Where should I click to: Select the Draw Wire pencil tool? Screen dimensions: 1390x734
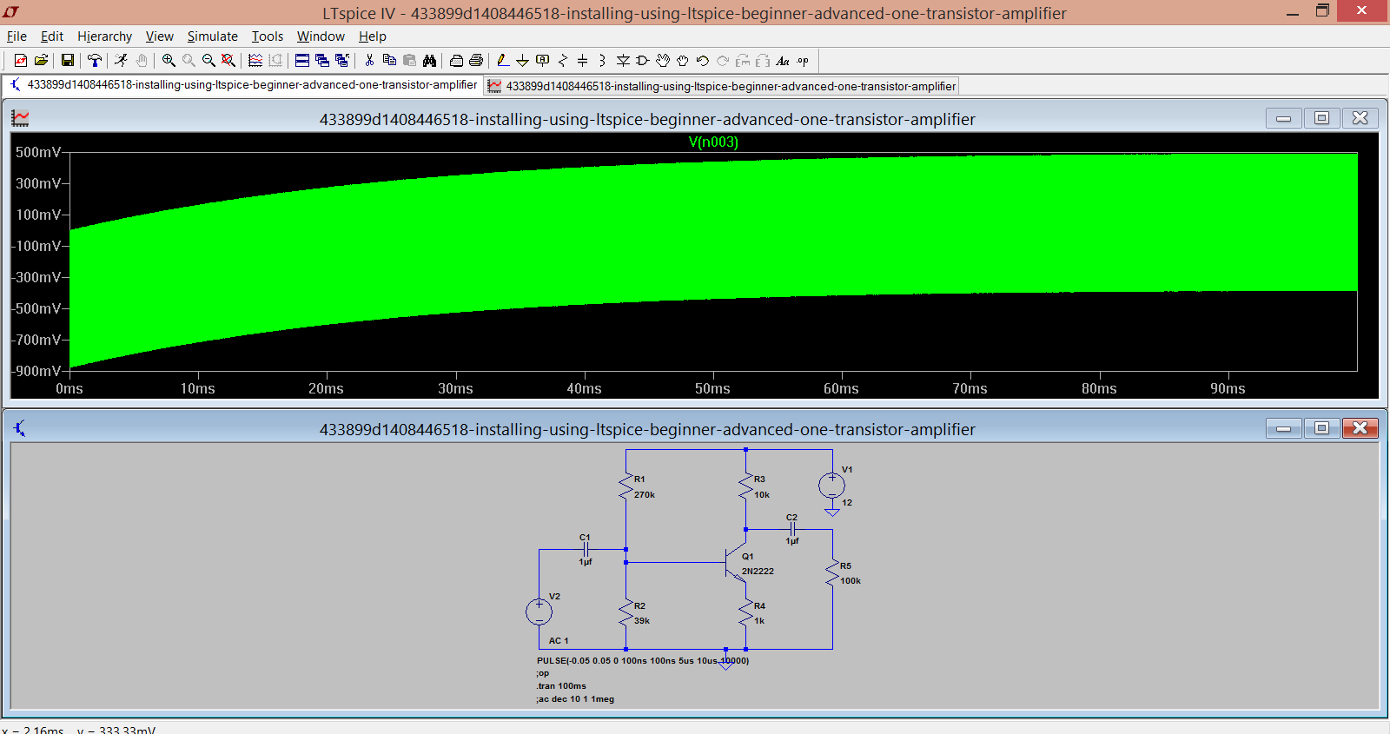pyautogui.click(x=502, y=61)
